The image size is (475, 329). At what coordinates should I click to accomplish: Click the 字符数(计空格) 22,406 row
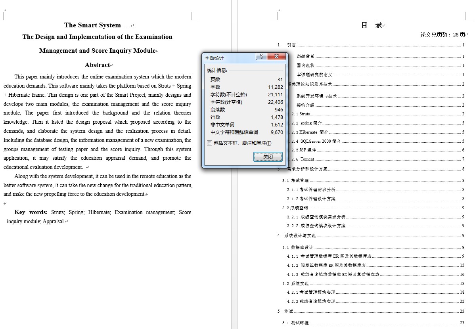[x=246, y=102]
